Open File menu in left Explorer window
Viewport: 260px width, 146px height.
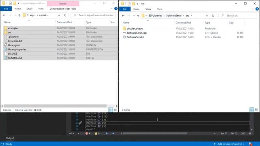pyautogui.click(x=6, y=9)
